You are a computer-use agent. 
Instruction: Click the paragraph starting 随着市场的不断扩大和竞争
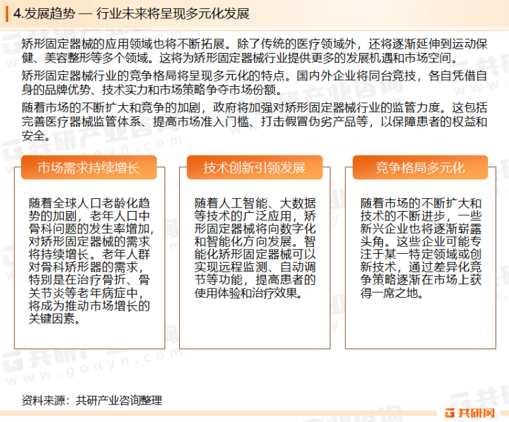[254, 121]
